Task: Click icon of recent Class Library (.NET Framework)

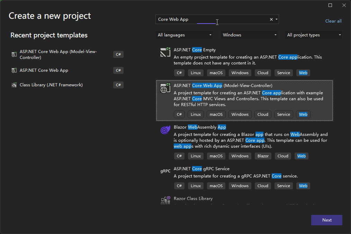Action: click(14, 85)
